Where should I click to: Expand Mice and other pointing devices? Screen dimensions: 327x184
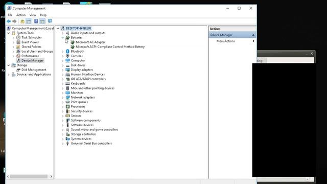pyautogui.click(x=62, y=88)
